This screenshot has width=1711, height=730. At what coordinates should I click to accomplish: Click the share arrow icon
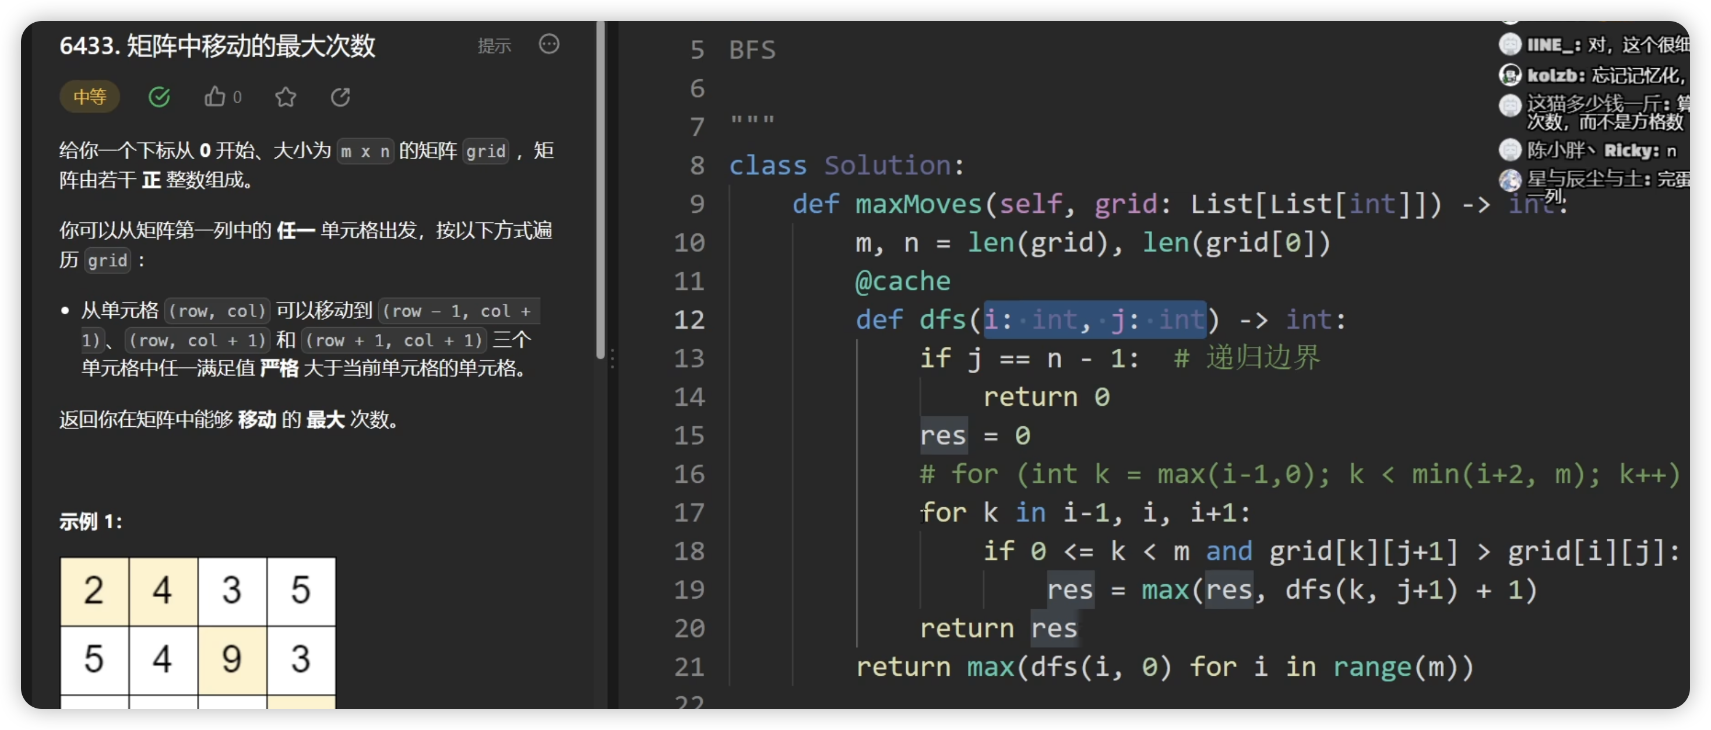[x=341, y=97]
